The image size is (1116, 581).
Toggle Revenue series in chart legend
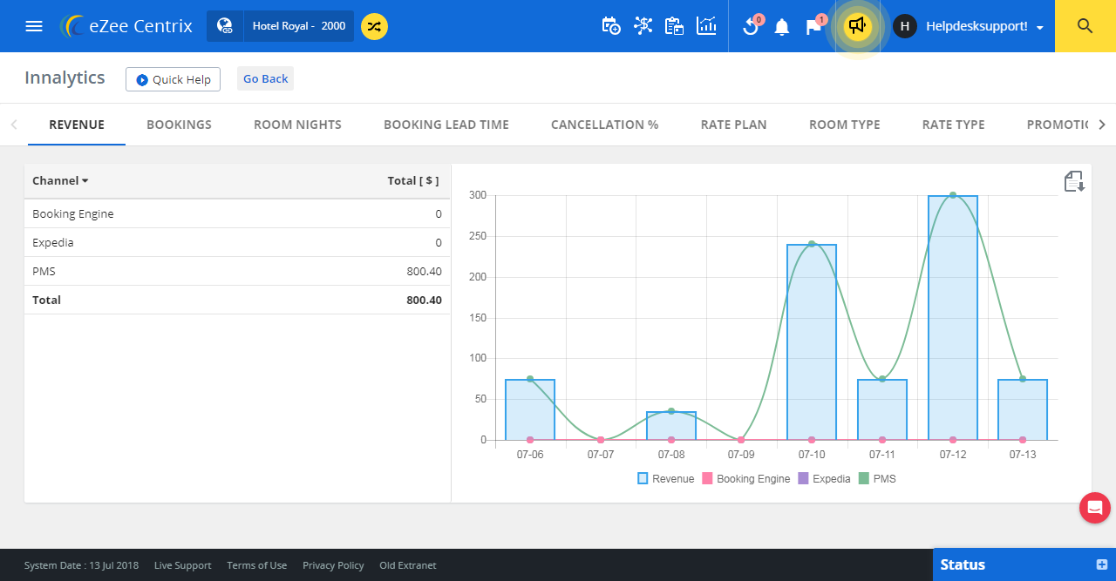[x=666, y=478]
